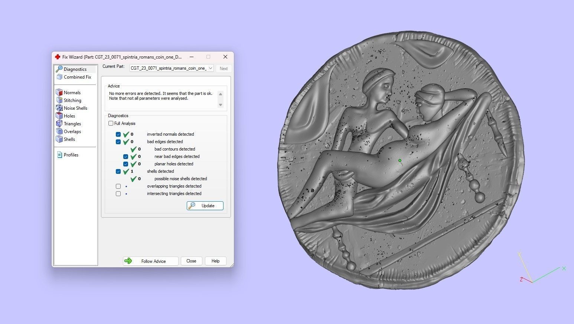Select the Diagnostics magnifier icon
574x324 pixels.
(x=59, y=69)
